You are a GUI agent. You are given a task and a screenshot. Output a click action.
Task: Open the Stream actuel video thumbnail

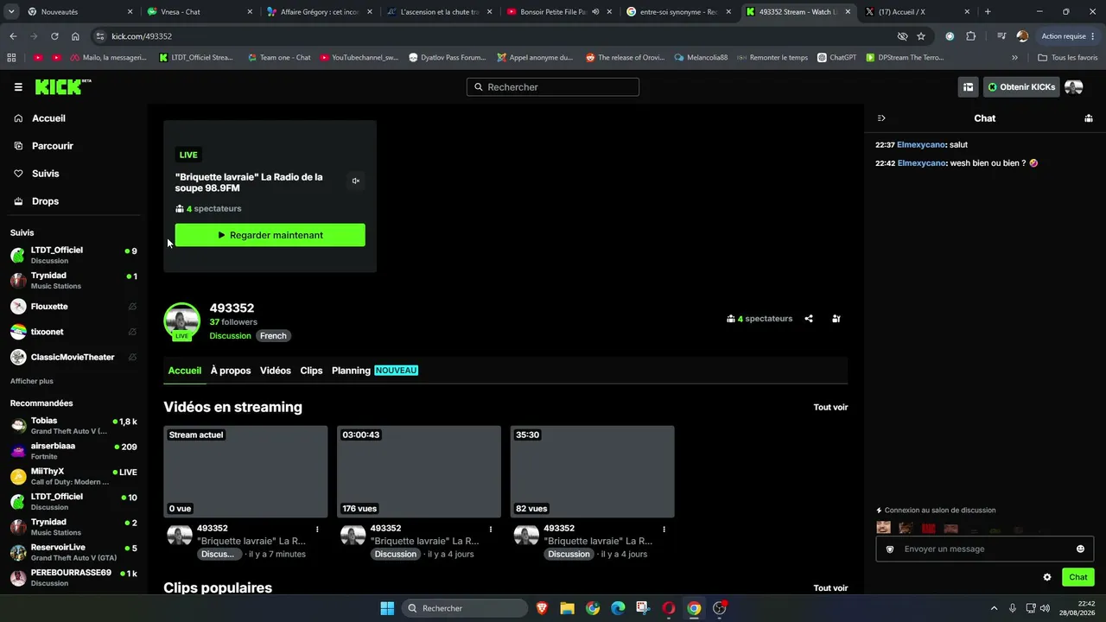[x=245, y=472]
